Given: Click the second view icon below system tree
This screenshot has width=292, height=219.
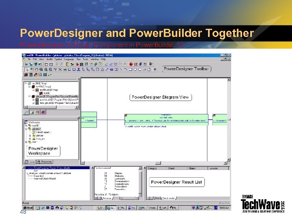Looking at the screenshot, I should [32, 112].
